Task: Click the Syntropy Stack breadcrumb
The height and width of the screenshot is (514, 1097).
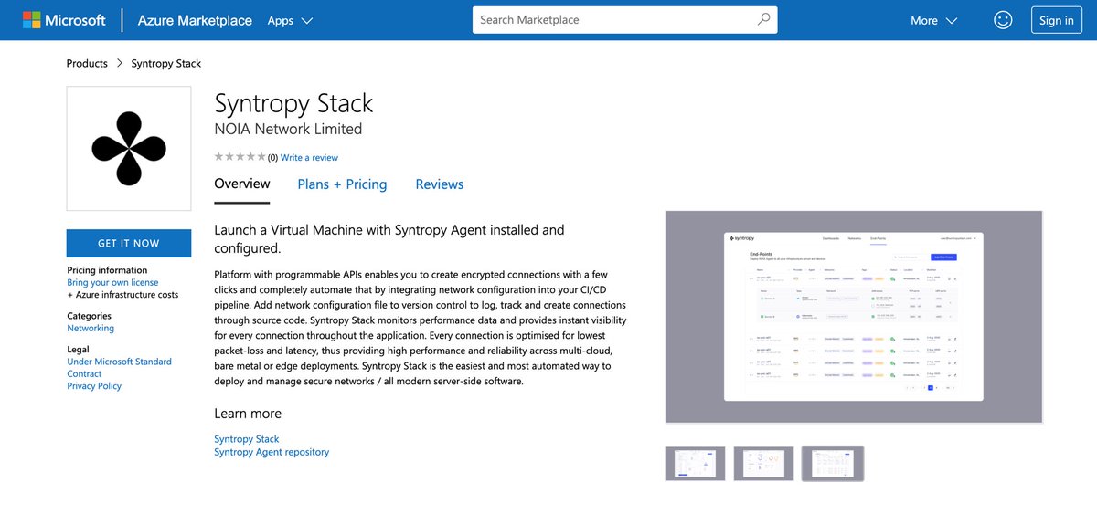Action: click(166, 63)
